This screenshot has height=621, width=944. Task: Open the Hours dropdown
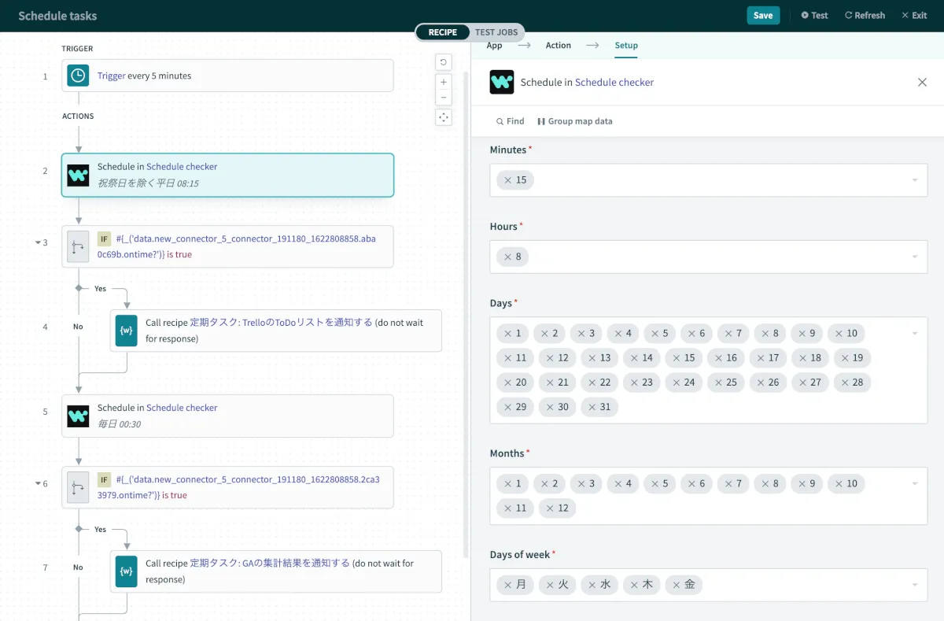pos(914,257)
